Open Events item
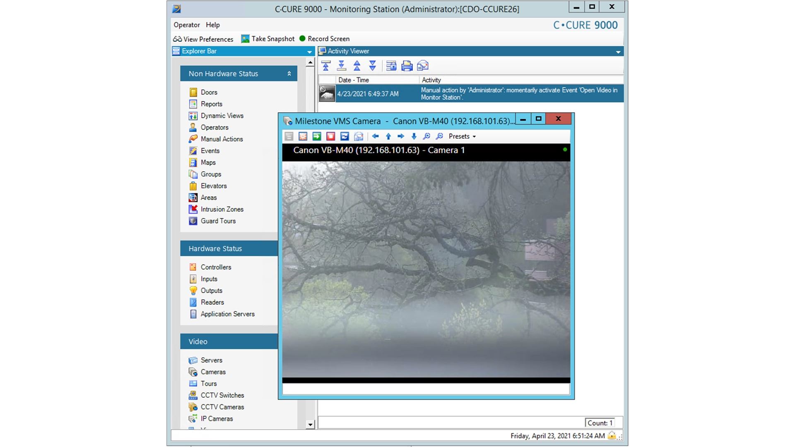795x447 pixels. (204, 151)
